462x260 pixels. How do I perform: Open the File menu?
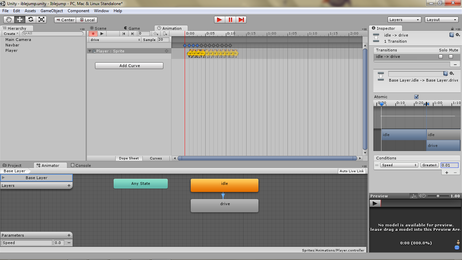pos(5,11)
